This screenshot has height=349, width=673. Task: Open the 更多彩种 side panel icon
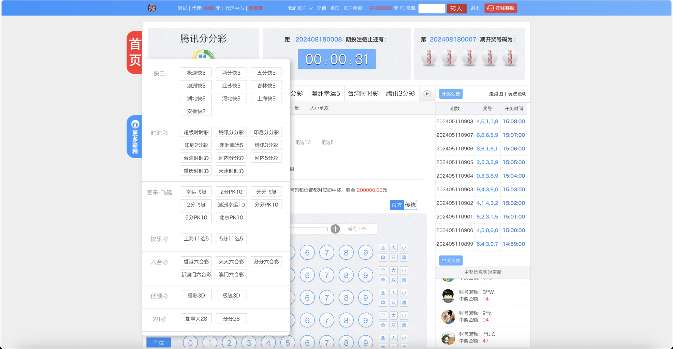[134, 136]
